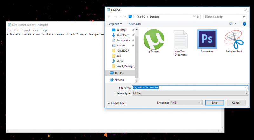The image size is (254, 140).
Task: Click the Forward arrow in Save As
Action: pos(115,17)
